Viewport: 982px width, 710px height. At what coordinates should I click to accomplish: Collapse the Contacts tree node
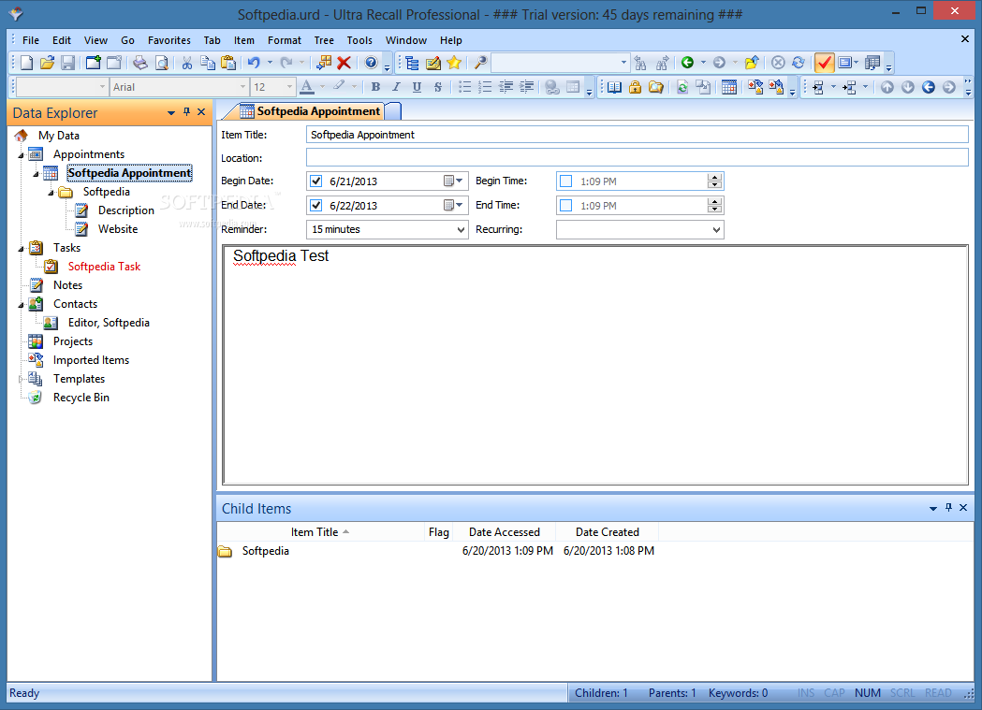click(x=22, y=305)
